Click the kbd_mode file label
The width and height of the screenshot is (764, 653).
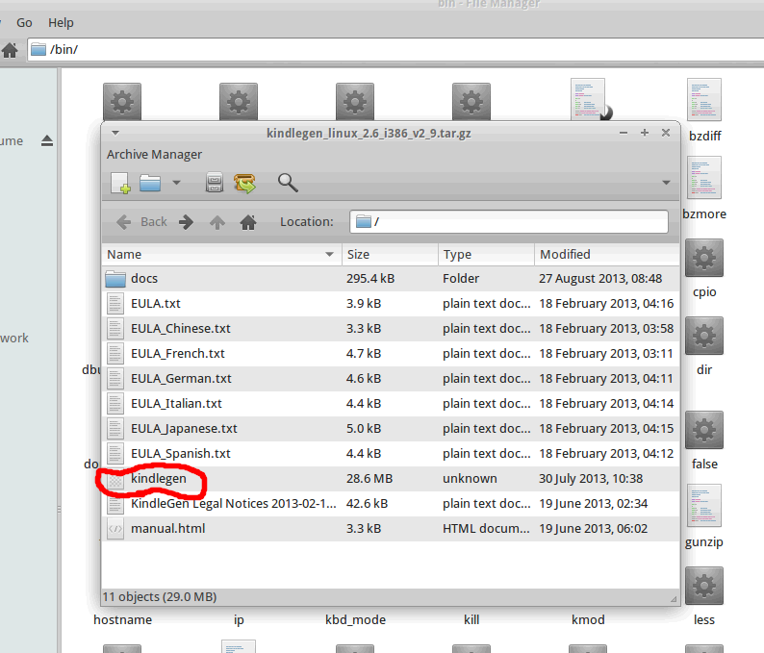pos(355,620)
